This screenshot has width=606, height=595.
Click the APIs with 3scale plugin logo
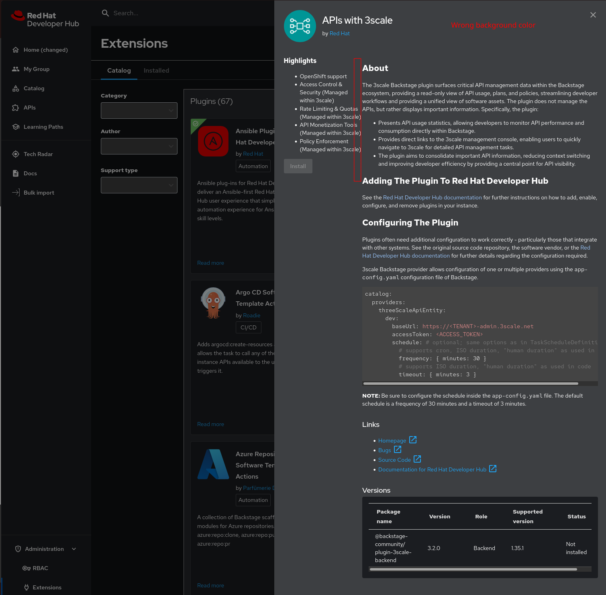[x=300, y=26]
